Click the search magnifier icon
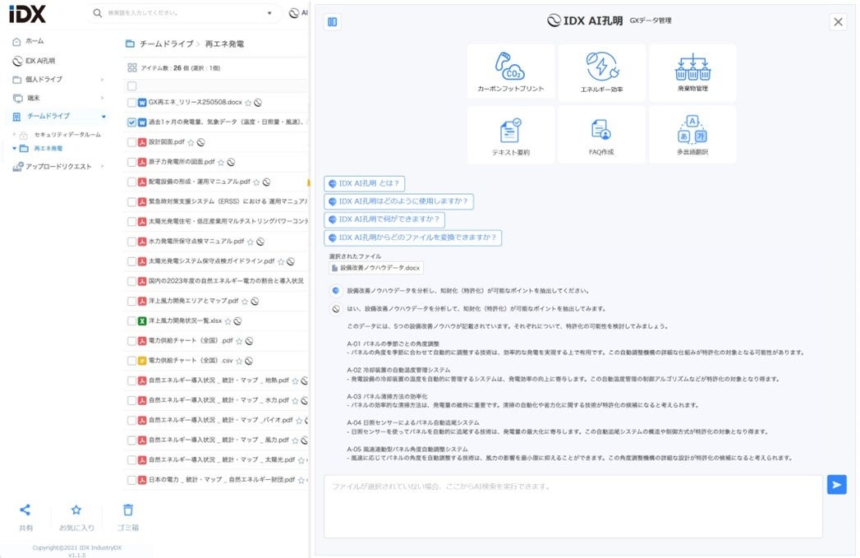The image size is (860, 558). pos(98,12)
